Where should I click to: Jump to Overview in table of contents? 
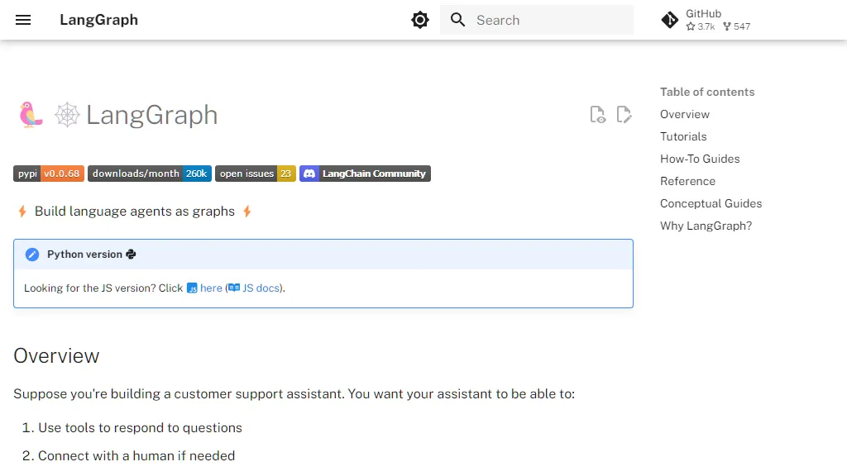[685, 114]
